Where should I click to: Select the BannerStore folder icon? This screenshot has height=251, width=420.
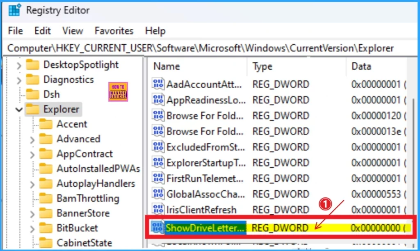pos(46,213)
